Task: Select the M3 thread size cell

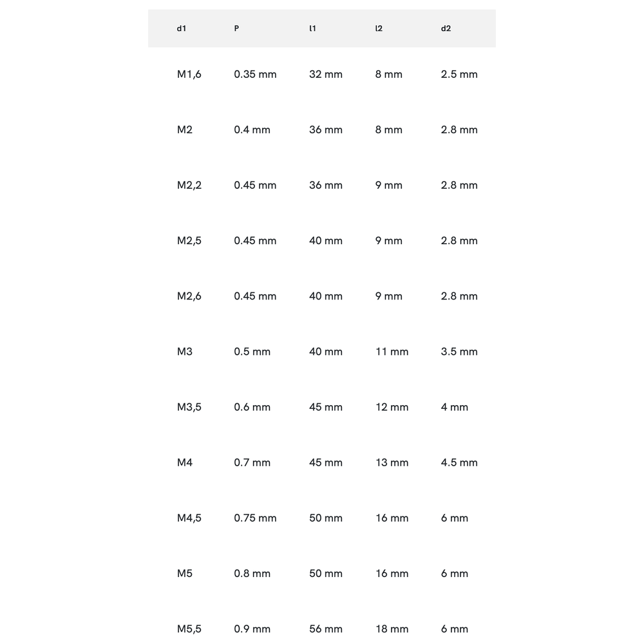Action: click(x=185, y=351)
